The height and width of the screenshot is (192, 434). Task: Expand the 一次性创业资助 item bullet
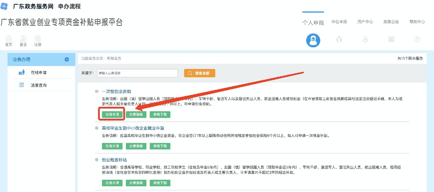pos(96,92)
